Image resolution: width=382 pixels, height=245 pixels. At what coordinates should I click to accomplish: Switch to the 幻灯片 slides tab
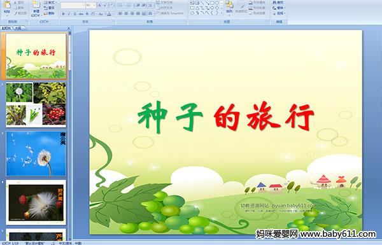pyautogui.click(x=6, y=28)
